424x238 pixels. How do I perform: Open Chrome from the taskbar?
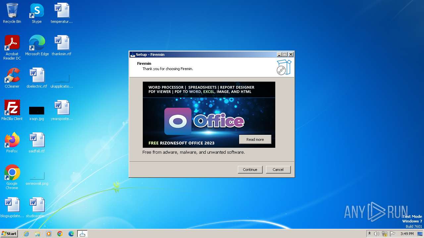tap(60, 234)
